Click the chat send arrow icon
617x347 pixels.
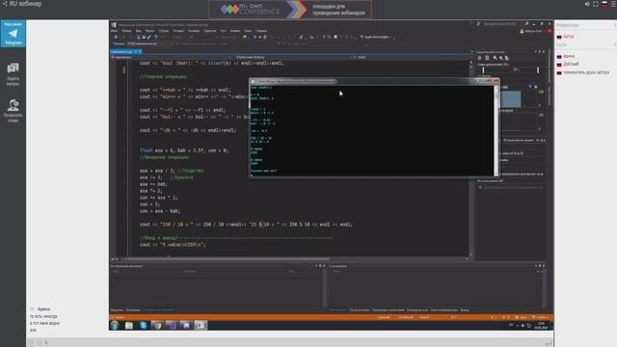coord(548,343)
